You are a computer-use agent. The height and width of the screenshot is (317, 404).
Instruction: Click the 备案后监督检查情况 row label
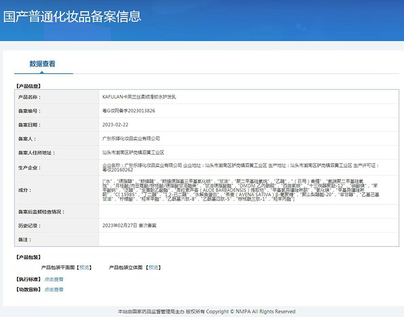[x=41, y=212]
